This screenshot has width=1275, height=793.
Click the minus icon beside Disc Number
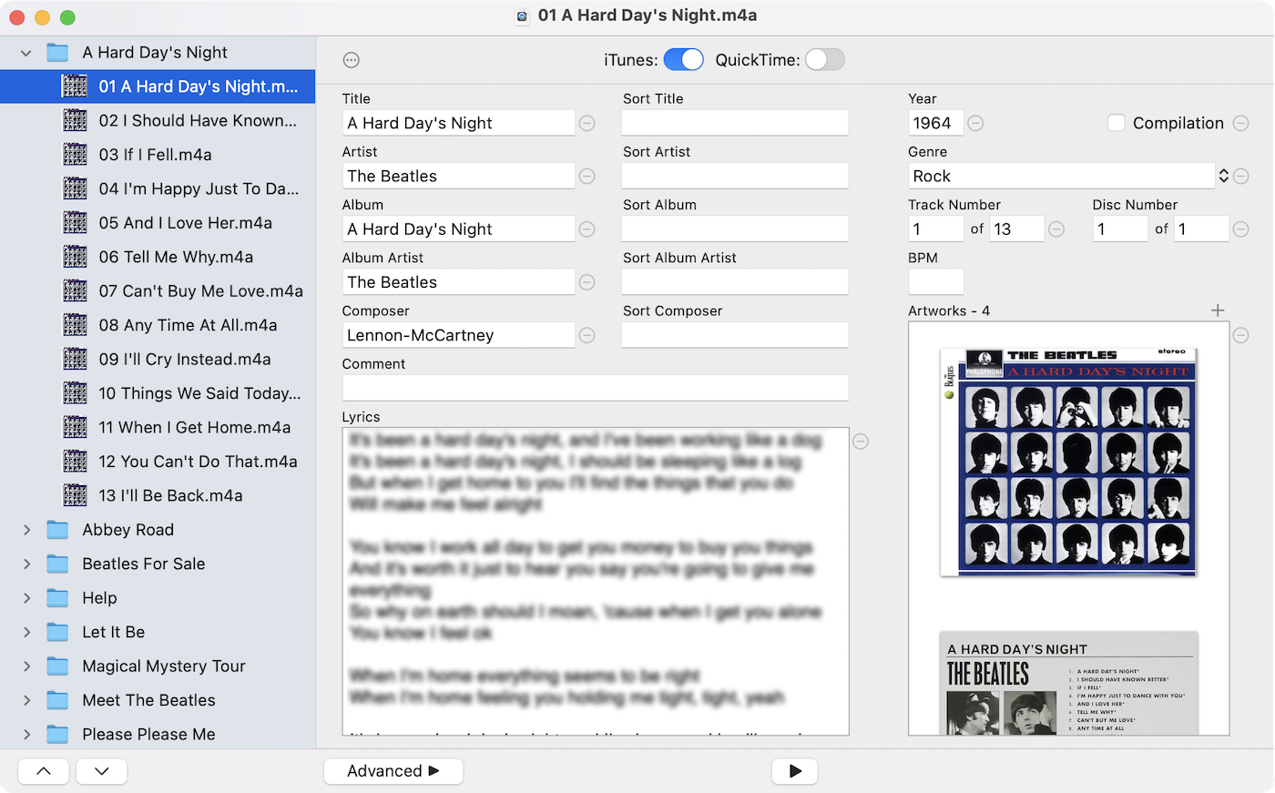pyautogui.click(x=1240, y=229)
